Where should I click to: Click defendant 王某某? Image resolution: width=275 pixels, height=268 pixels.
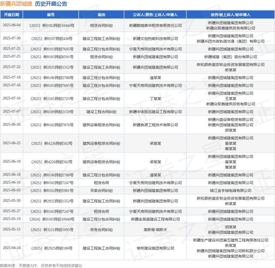(x=231, y=99)
